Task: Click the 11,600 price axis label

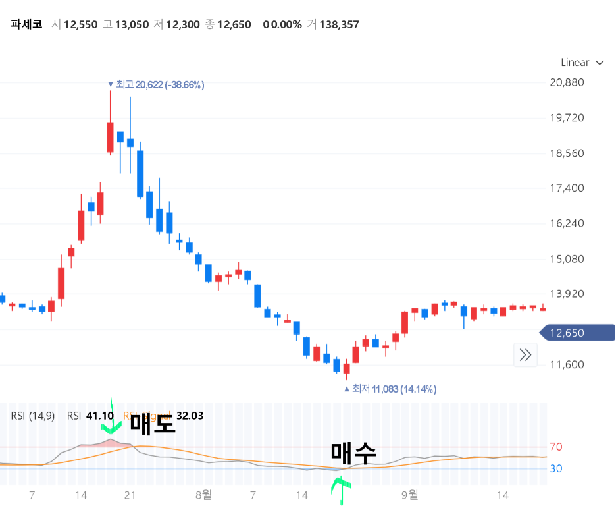Action: (567, 364)
